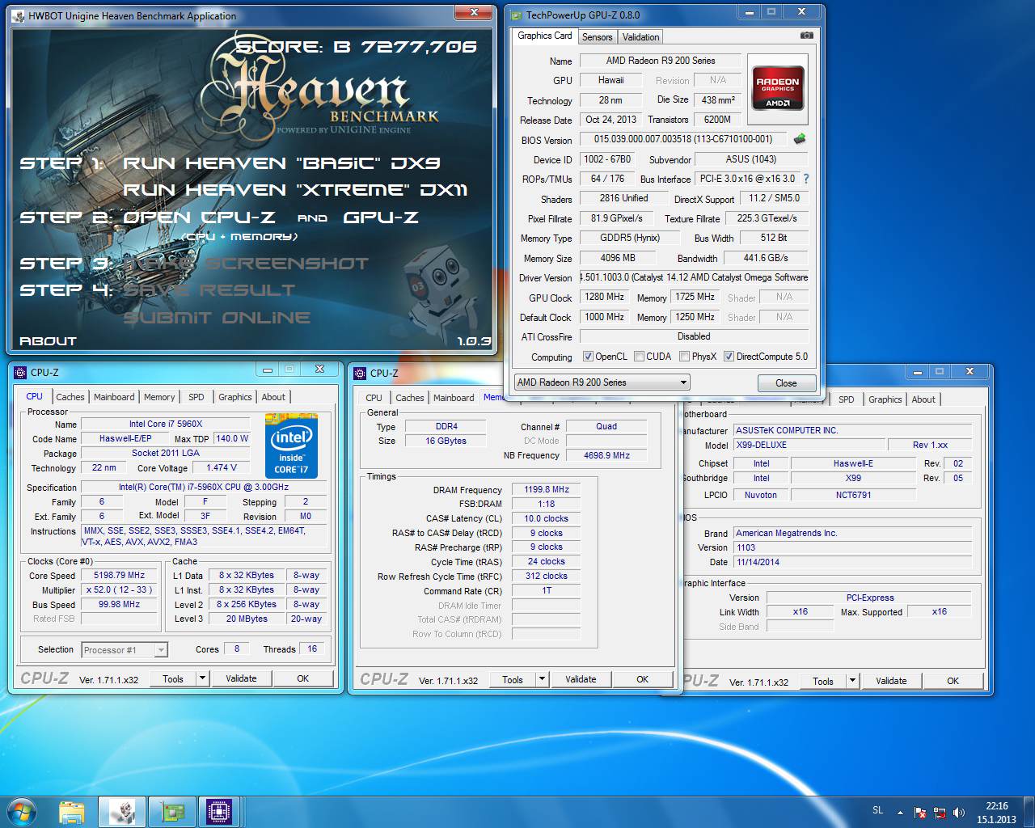
Task: Open the AMD Radeon R9 200 Series dropdown
Action: click(602, 382)
